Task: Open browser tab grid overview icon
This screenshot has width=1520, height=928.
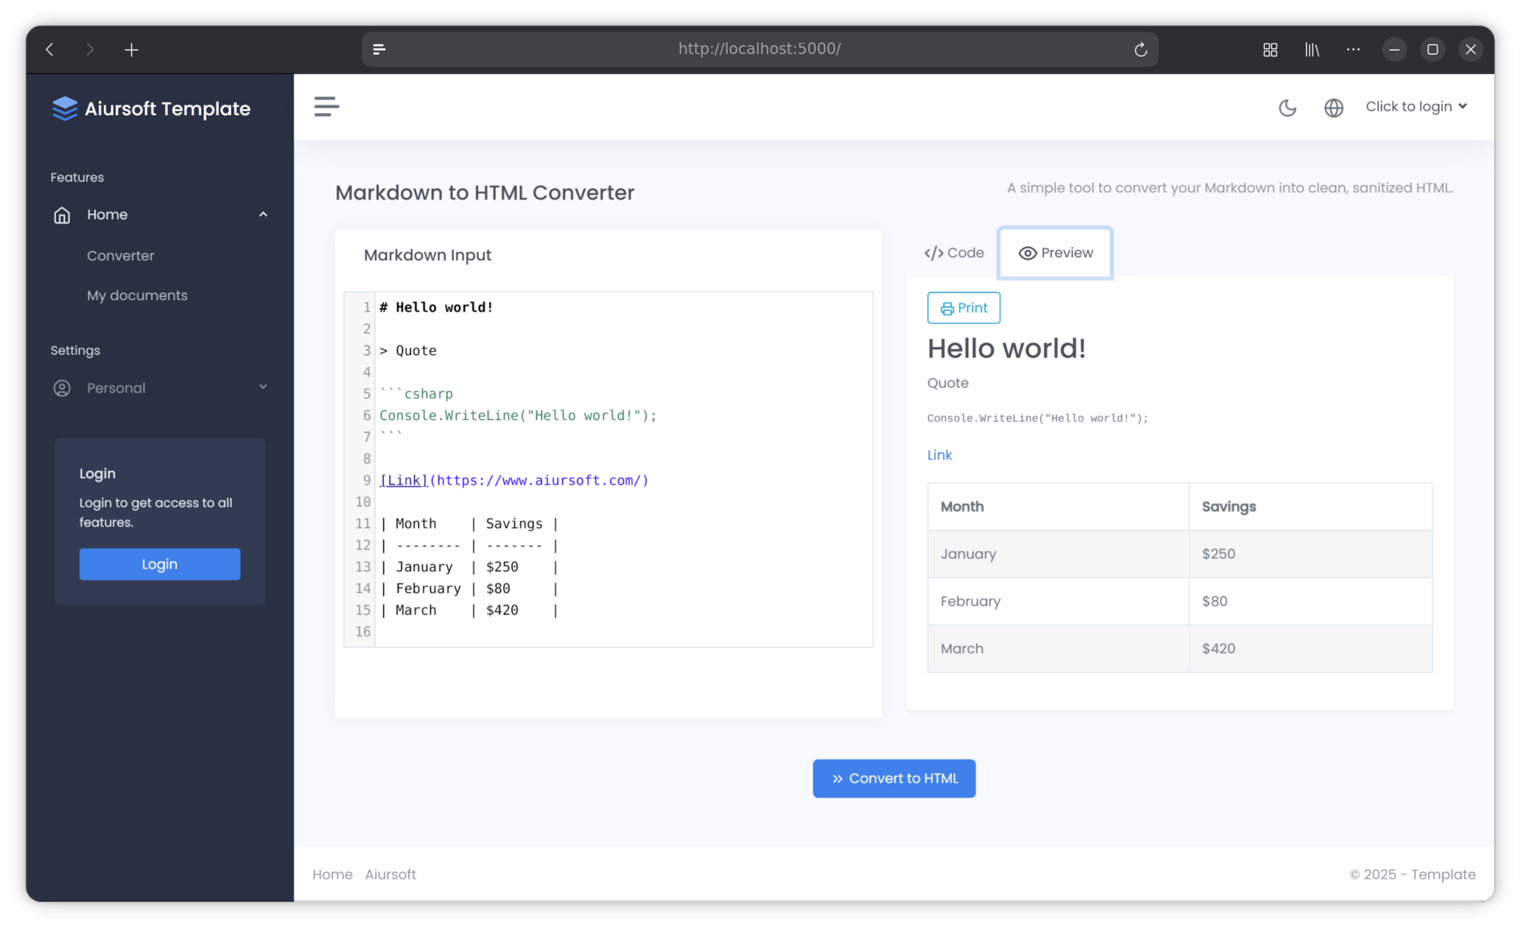Action: (1270, 49)
